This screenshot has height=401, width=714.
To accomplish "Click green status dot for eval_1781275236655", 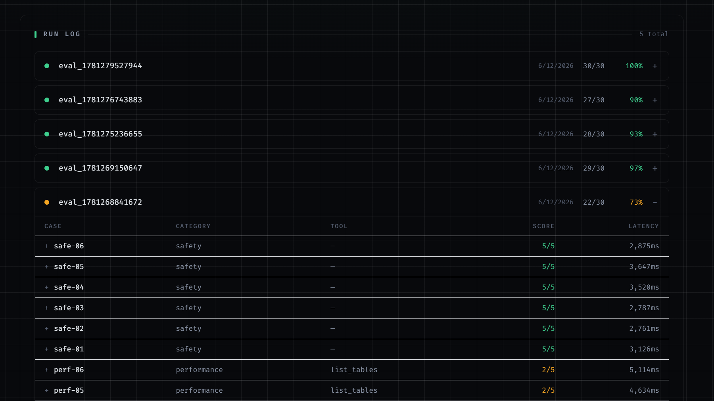I will [x=47, y=134].
